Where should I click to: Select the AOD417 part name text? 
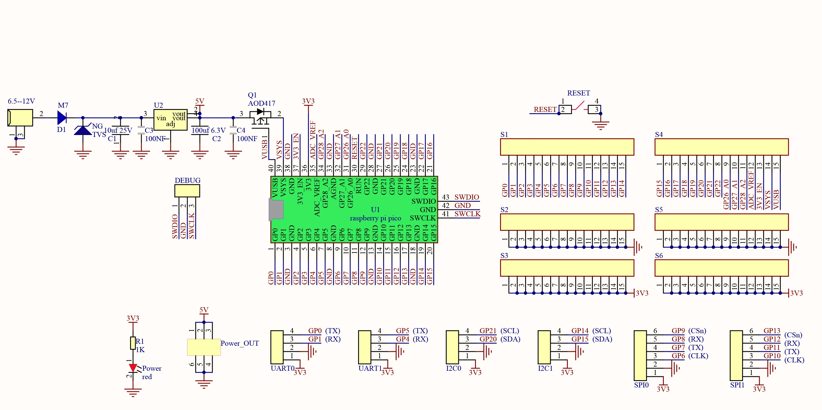click(261, 103)
